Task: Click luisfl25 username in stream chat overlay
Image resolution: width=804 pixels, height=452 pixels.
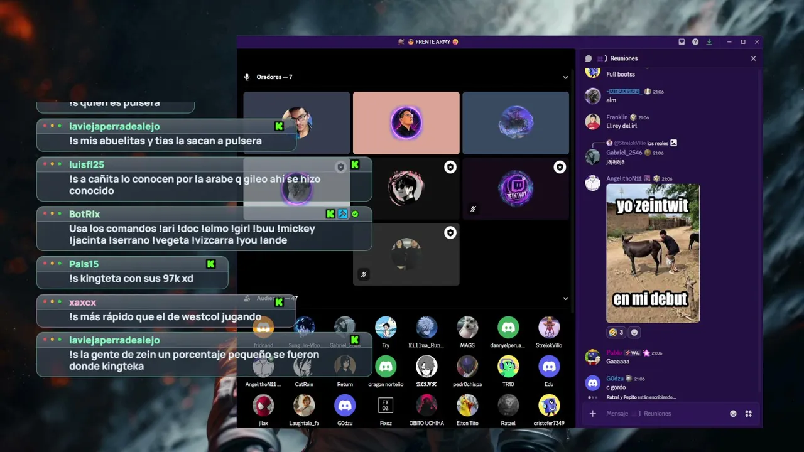Action: coord(87,164)
